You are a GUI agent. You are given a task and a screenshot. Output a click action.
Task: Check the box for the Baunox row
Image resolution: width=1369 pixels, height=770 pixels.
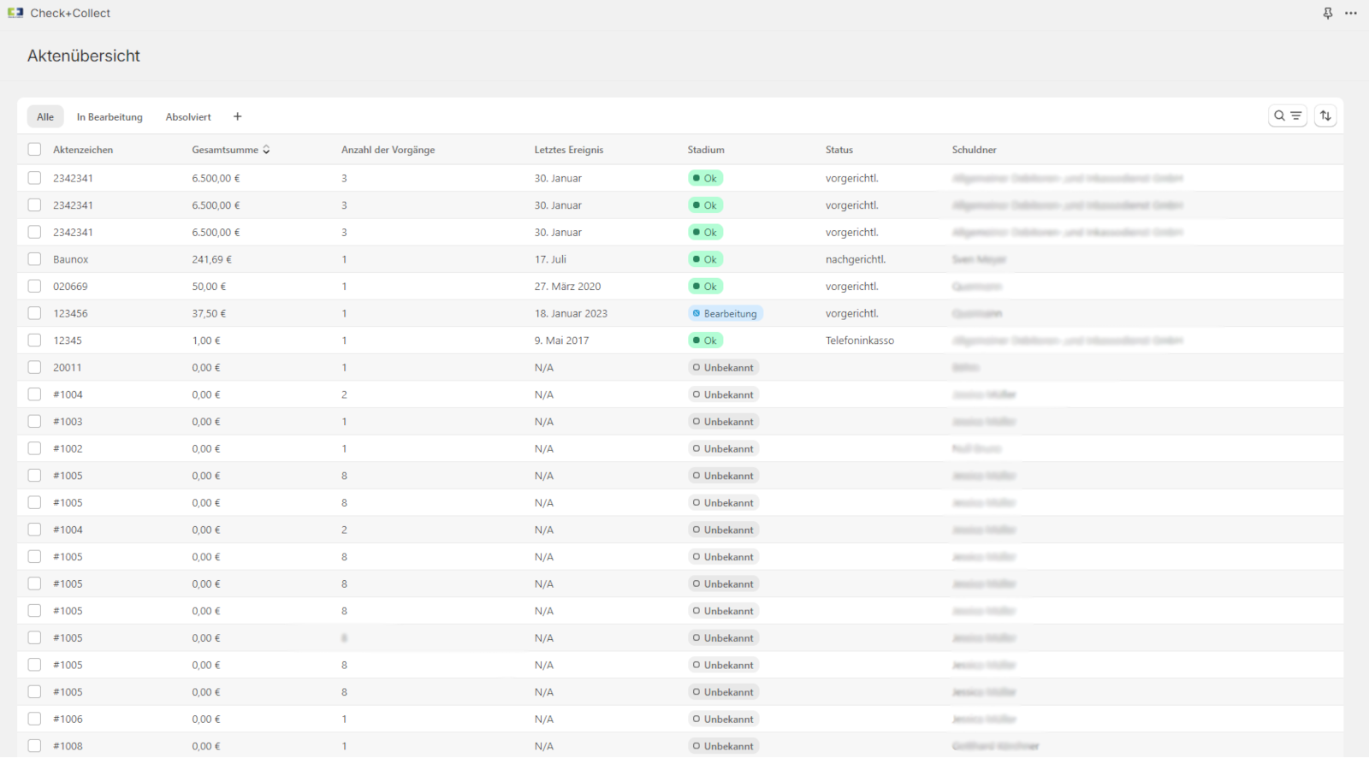click(34, 259)
